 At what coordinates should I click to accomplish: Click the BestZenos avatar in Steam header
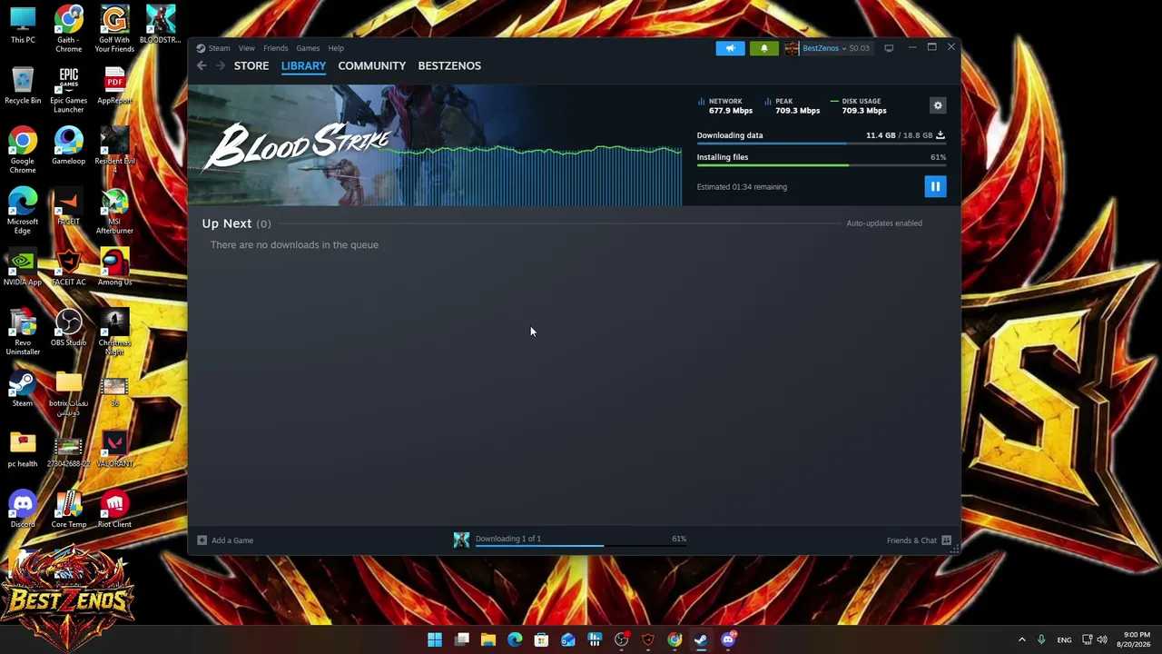click(792, 48)
